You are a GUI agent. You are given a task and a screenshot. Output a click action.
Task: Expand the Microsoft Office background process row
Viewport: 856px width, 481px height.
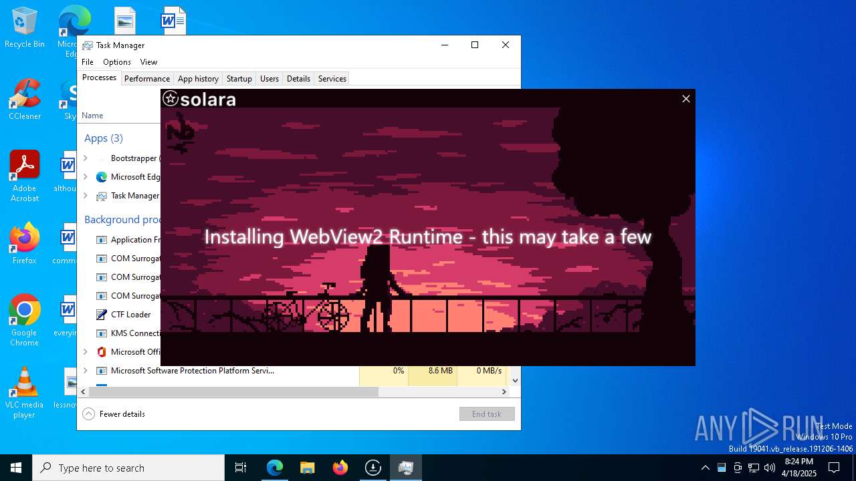click(85, 352)
